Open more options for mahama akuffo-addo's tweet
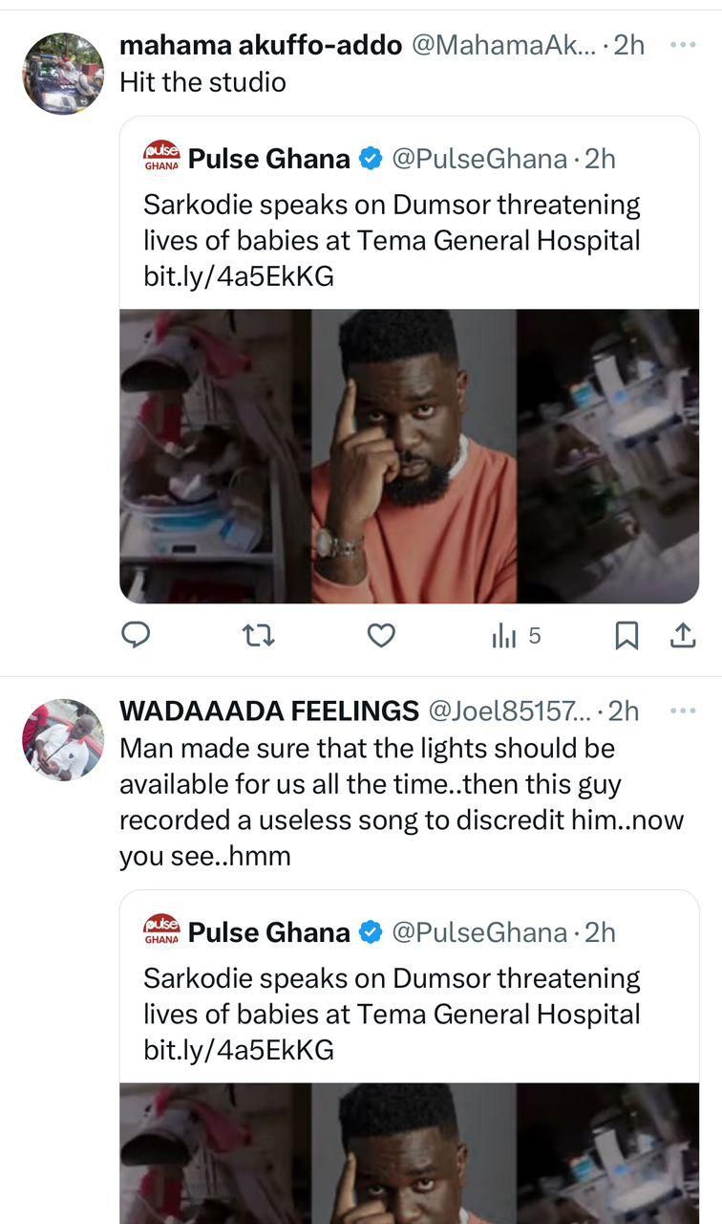Screen dimensions: 722x1224 (x=682, y=45)
